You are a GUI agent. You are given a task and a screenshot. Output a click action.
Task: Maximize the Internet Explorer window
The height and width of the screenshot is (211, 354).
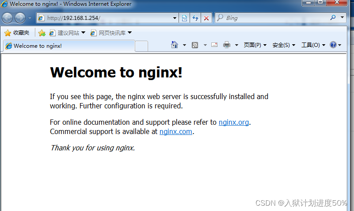pos(320,3)
